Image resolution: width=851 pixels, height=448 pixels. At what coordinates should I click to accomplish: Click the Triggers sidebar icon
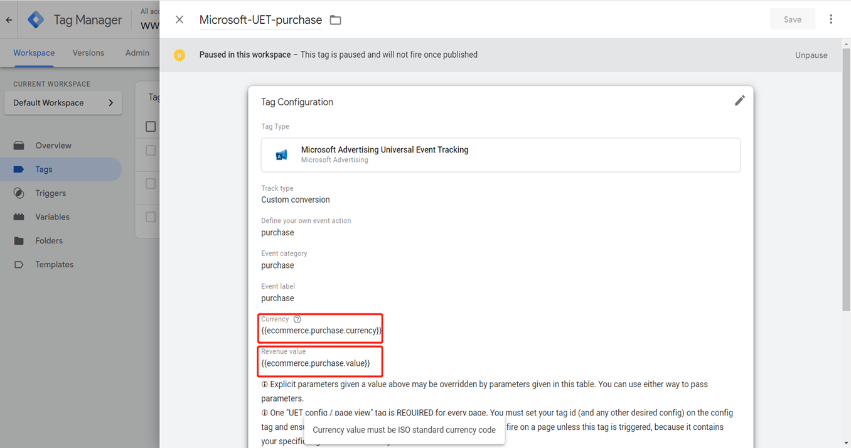pyautogui.click(x=19, y=193)
